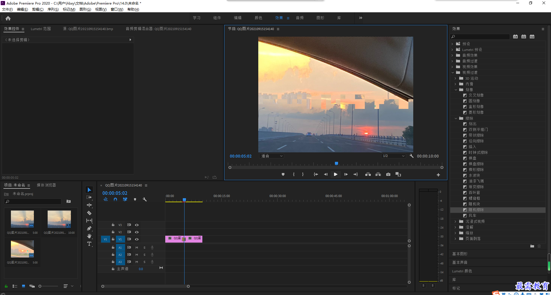Open the 基本声音 panel
The width and height of the screenshot is (551, 295).
point(460,262)
